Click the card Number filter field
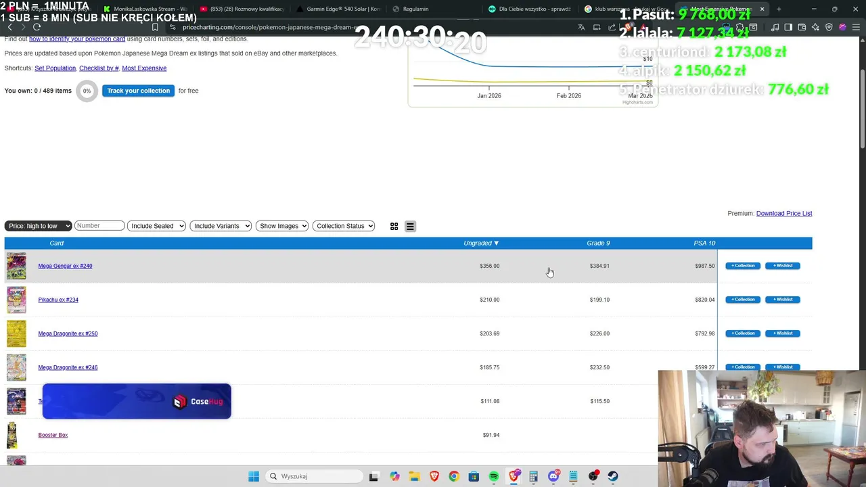The image size is (866, 487). (x=99, y=226)
